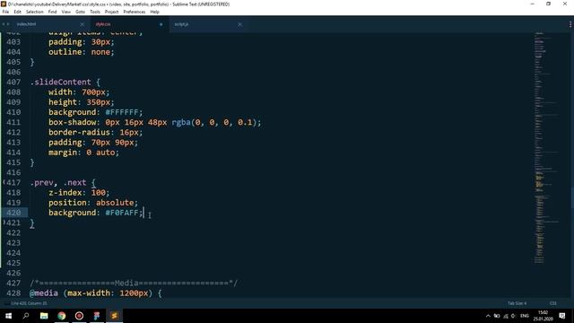
Task: Open the Tools menu
Action: pos(95,12)
